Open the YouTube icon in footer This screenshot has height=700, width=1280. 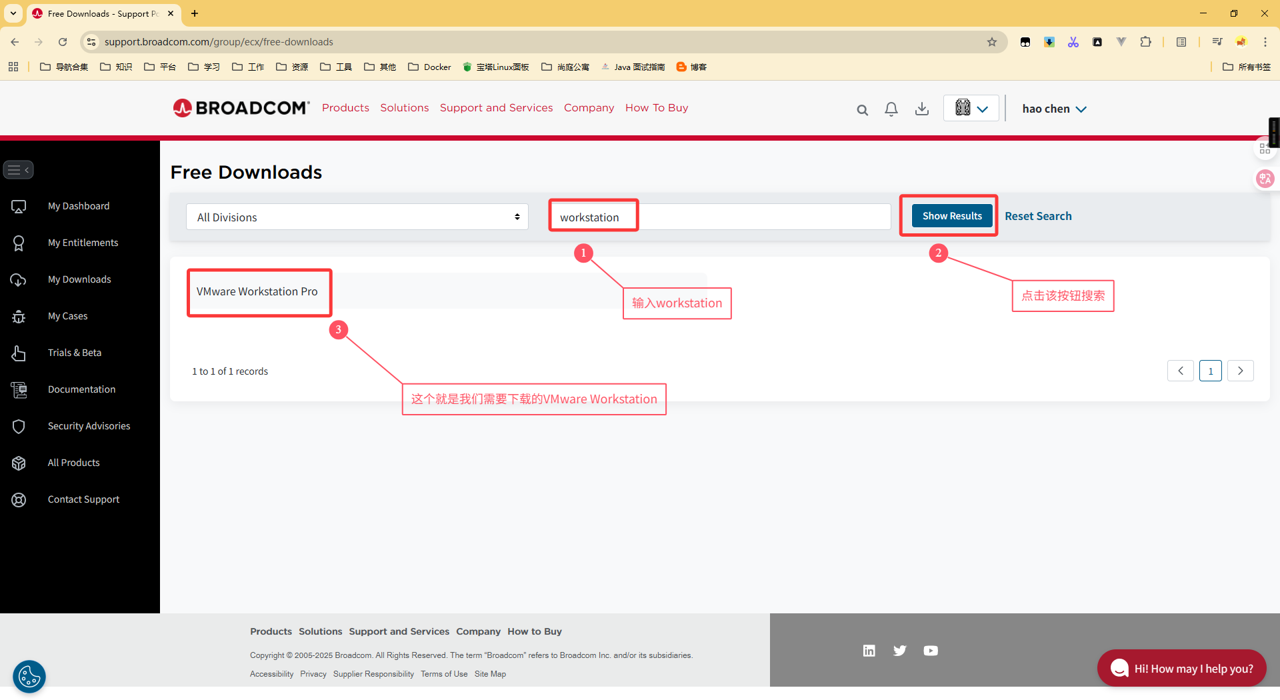tap(931, 651)
